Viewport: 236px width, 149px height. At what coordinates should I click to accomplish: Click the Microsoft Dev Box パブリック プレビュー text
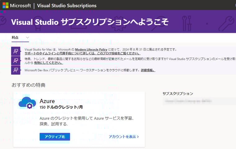point(52,70)
